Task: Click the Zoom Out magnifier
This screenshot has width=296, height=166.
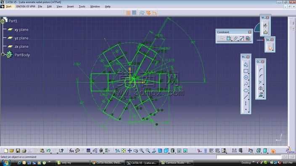Action: [x=148, y=150]
